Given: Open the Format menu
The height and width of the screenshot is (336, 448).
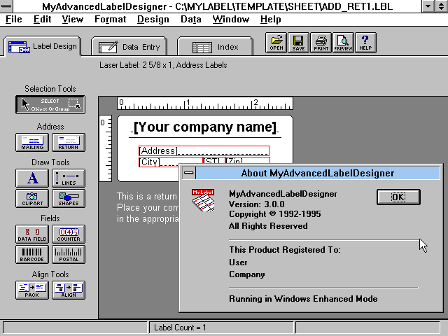Looking at the screenshot, I should [x=111, y=19].
